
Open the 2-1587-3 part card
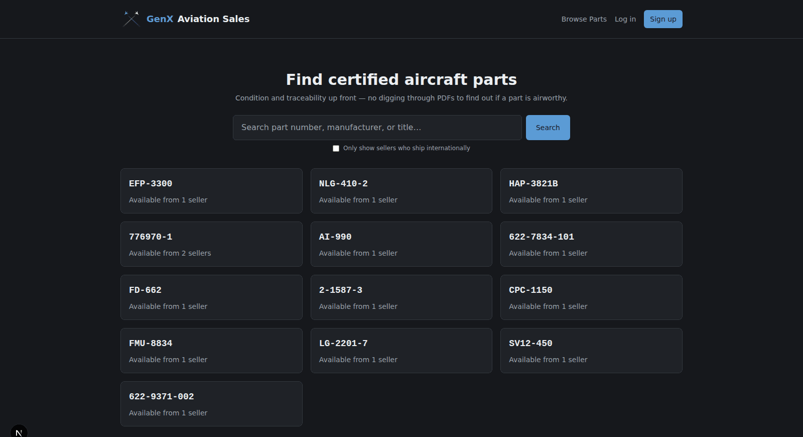click(401, 297)
